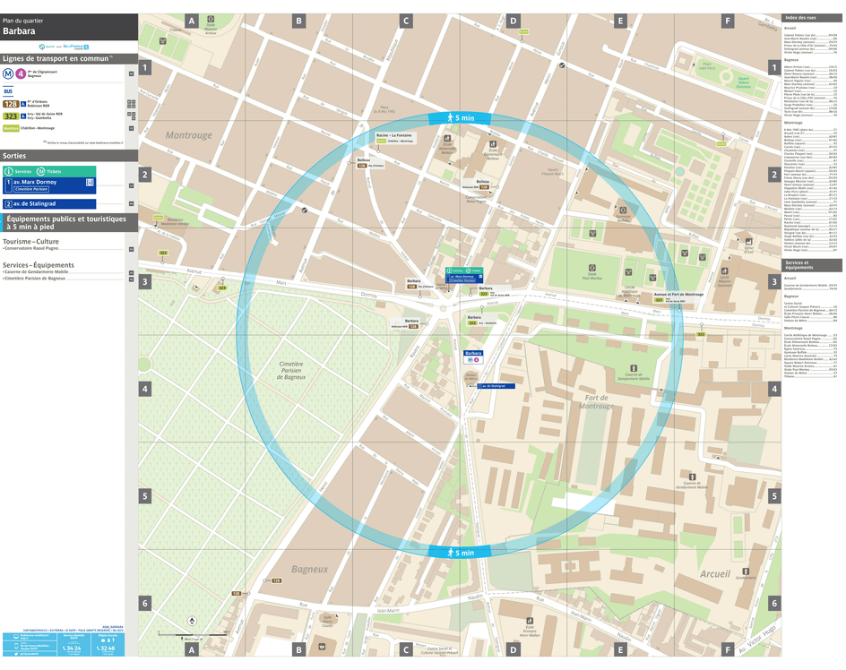Click the Services info icon in the Sorties legend
The width and height of the screenshot is (846, 670).
coord(8,171)
